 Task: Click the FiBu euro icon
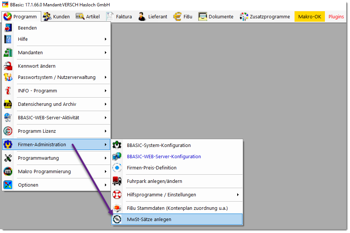[177, 16]
